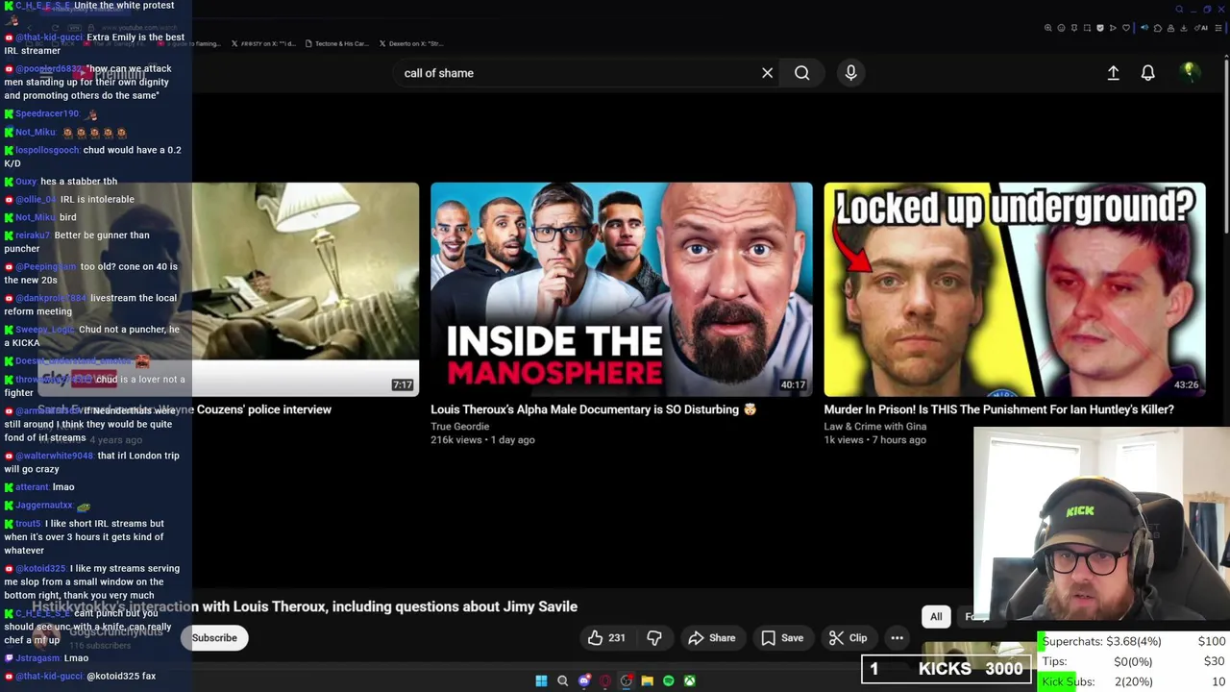Click the browser zoom magnifier toolbar icon

(x=1048, y=28)
